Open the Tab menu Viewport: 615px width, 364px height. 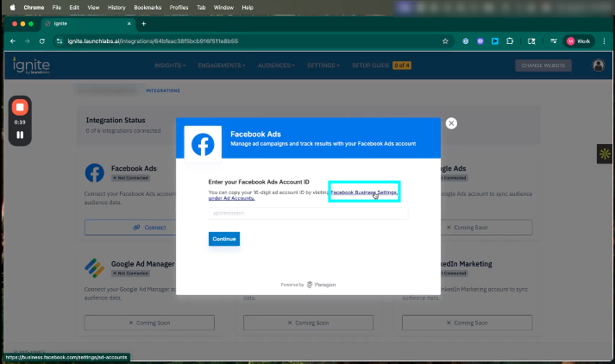point(201,8)
